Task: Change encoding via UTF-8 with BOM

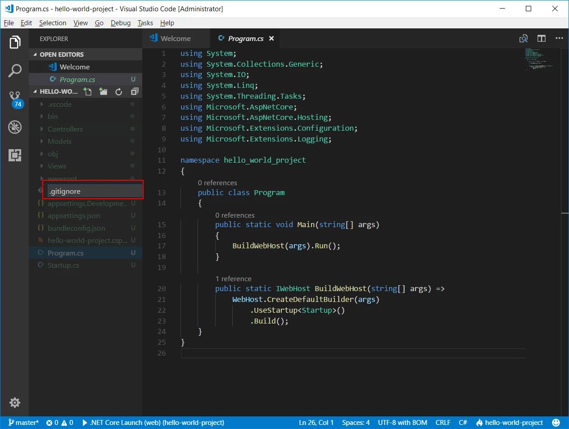Action: pyautogui.click(x=403, y=423)
